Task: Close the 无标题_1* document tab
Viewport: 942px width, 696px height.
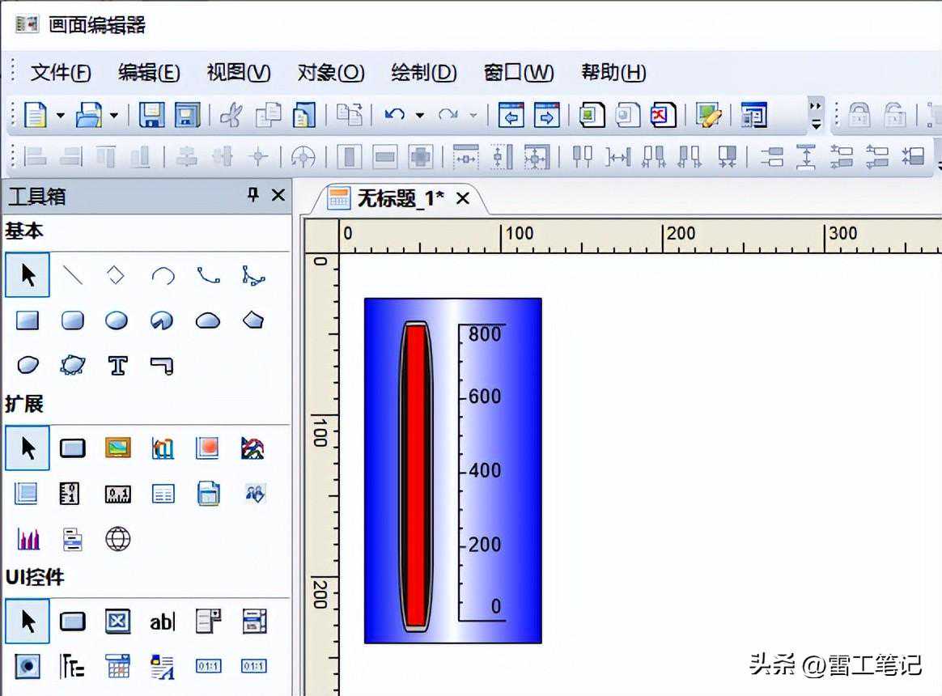Action: (x=463, y=198)
